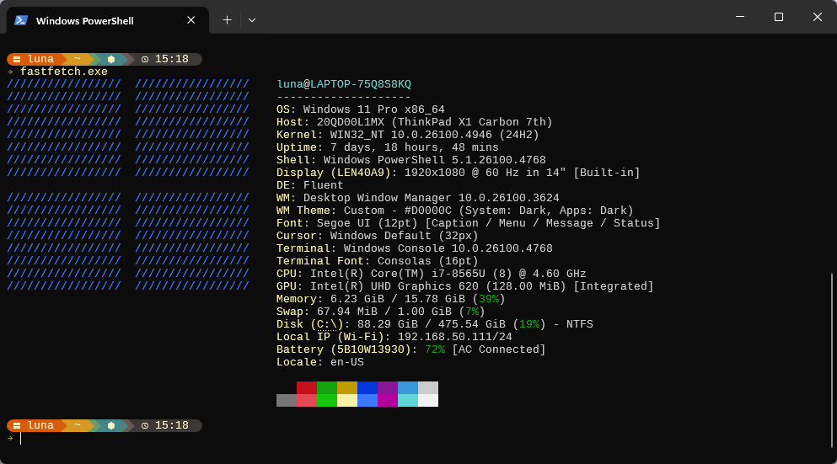The image size is (837, 464).
Task: Click the WM: Desktop Window Manager line
Action: pos(418,198)
